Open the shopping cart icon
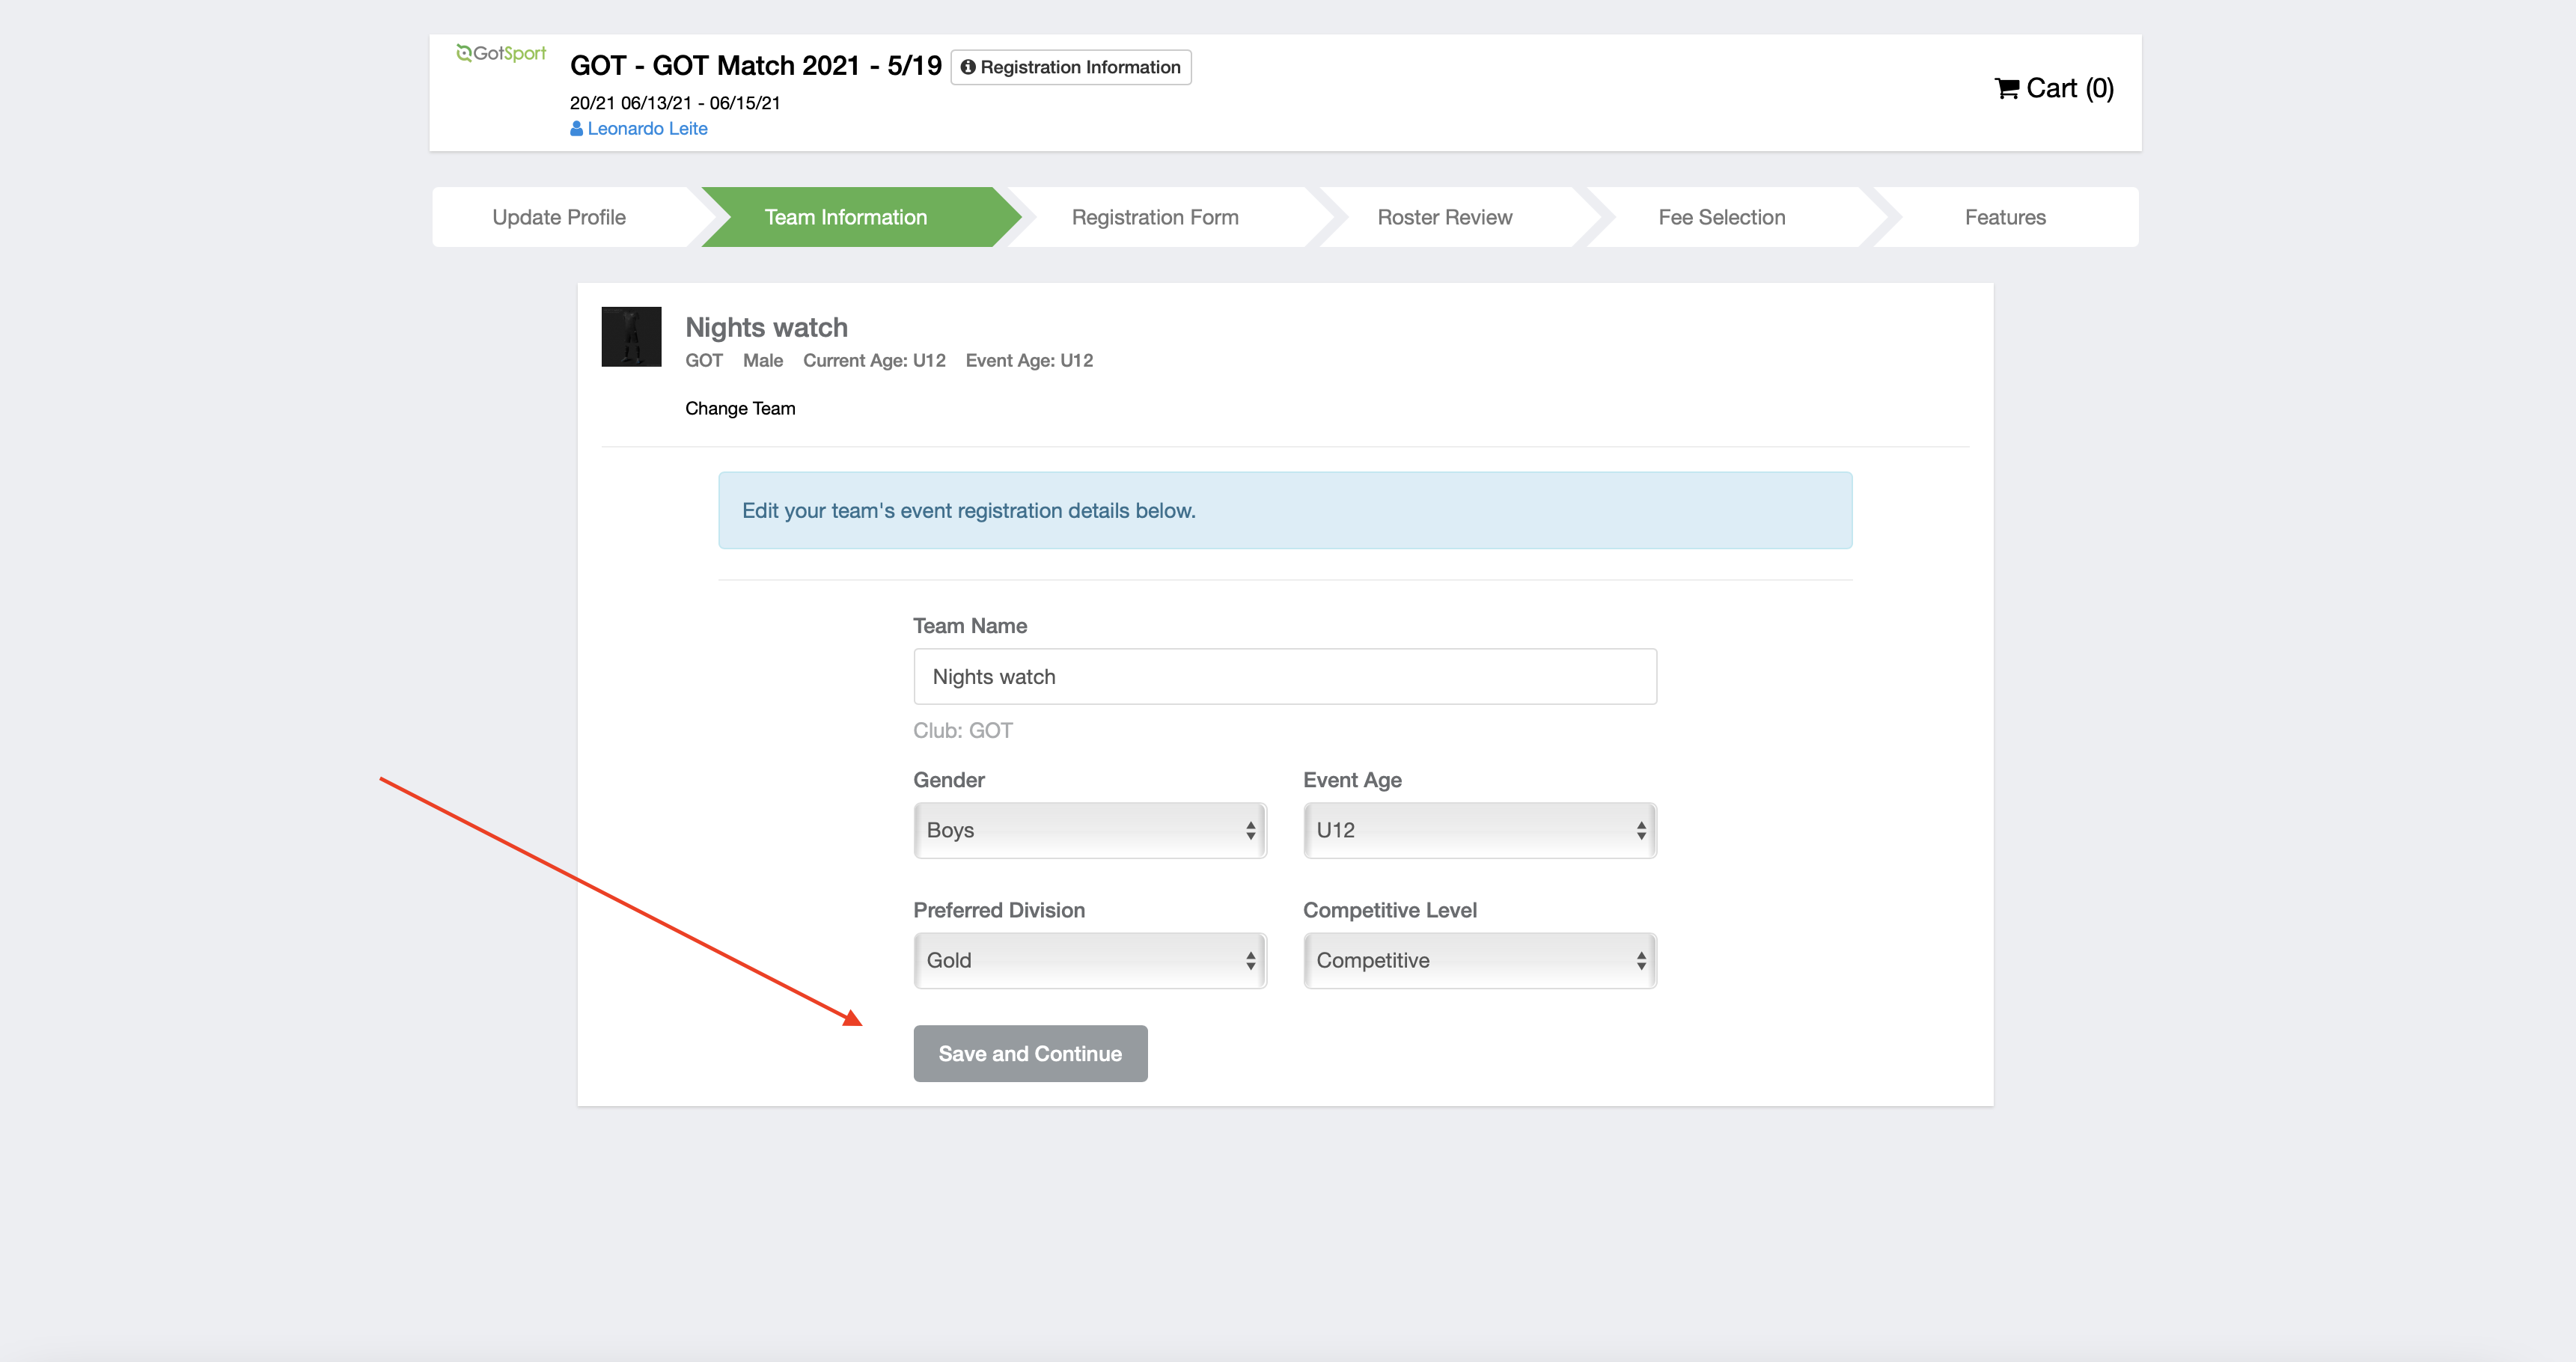The height and width of the screenshot is (1362, 2576). 2006,89
